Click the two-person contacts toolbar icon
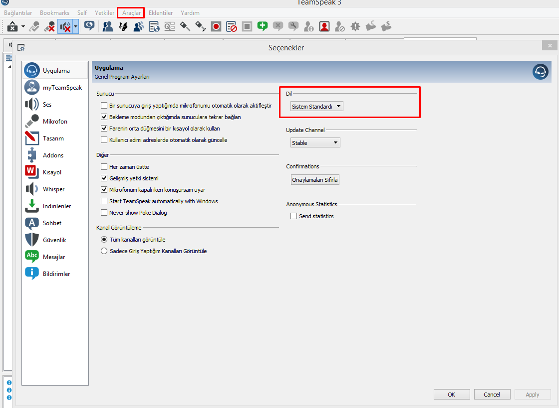This screenshot has height=408, width=559. tap(108, 27)
